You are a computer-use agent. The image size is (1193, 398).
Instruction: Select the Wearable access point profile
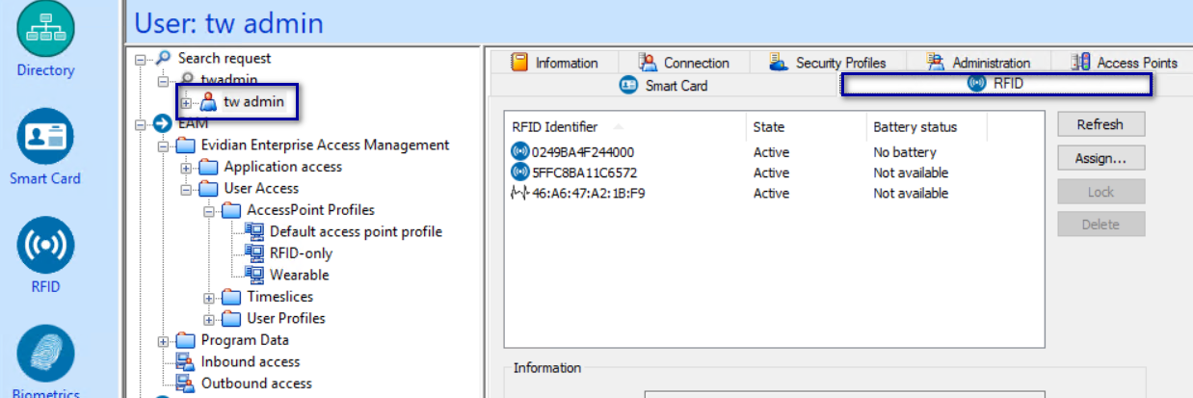tap(299, 275)
